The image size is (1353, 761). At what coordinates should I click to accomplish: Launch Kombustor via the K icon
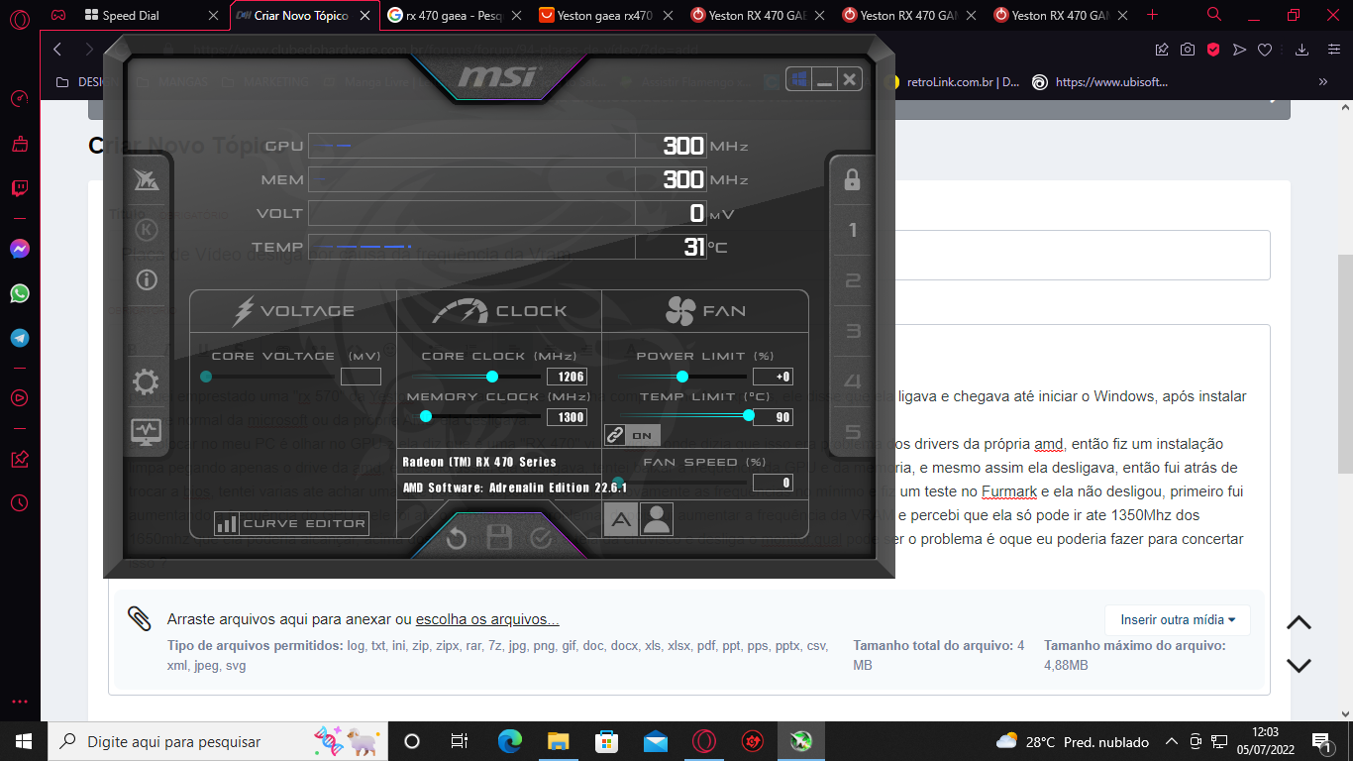(147, 230)
